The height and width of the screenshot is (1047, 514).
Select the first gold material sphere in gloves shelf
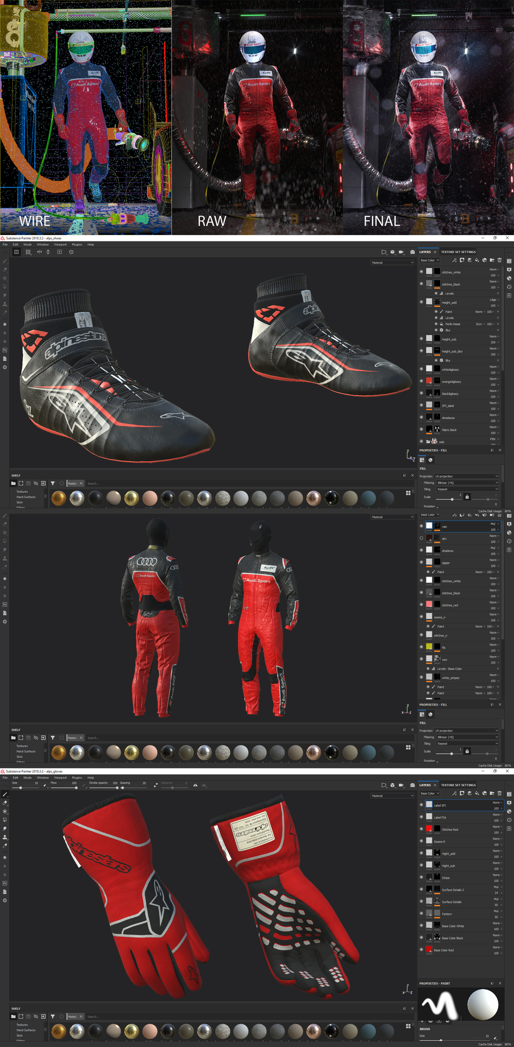pos(59,1031)
